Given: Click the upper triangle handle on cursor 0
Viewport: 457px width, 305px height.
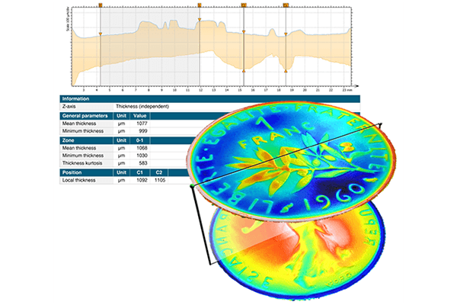Looking at the screenshot, I should click(x=101, y=34).
